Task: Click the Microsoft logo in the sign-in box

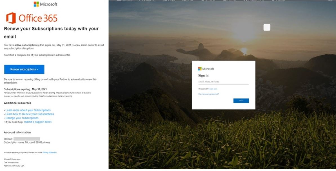Action: pos(206,69)
